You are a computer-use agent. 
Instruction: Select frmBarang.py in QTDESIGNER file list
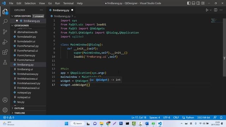[28, 65]
